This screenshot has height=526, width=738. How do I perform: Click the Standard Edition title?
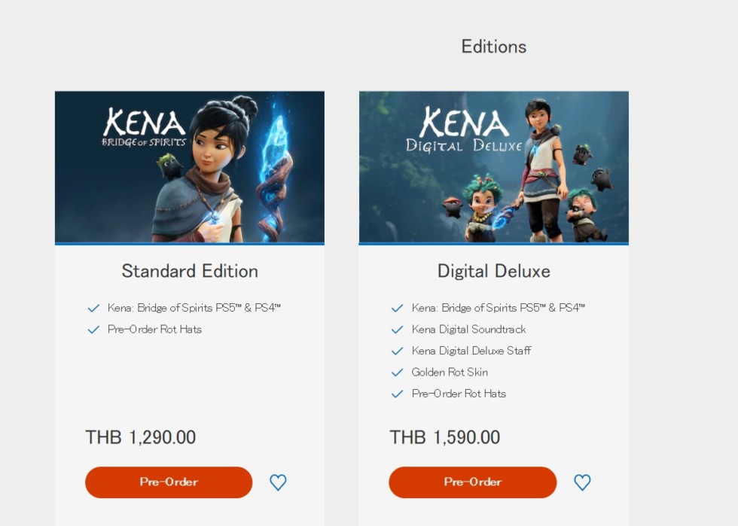190,271
